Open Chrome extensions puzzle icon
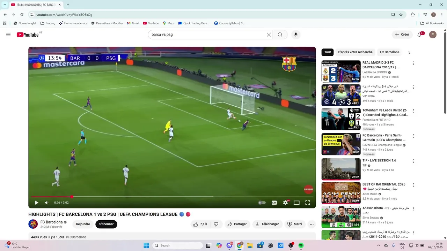 click(x=413, y=15)
